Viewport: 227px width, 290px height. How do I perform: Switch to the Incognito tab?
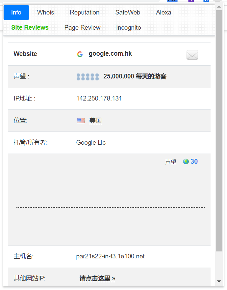tap(129, 28)
